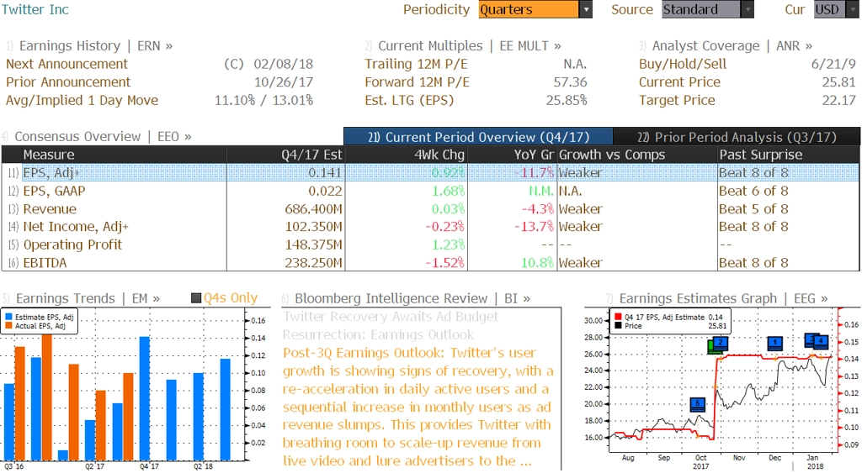The height and width of the screenshot is (473, 862).
Task: Click the Buy/Hold/Sell value 6/21/9
Action: (833, 64)
